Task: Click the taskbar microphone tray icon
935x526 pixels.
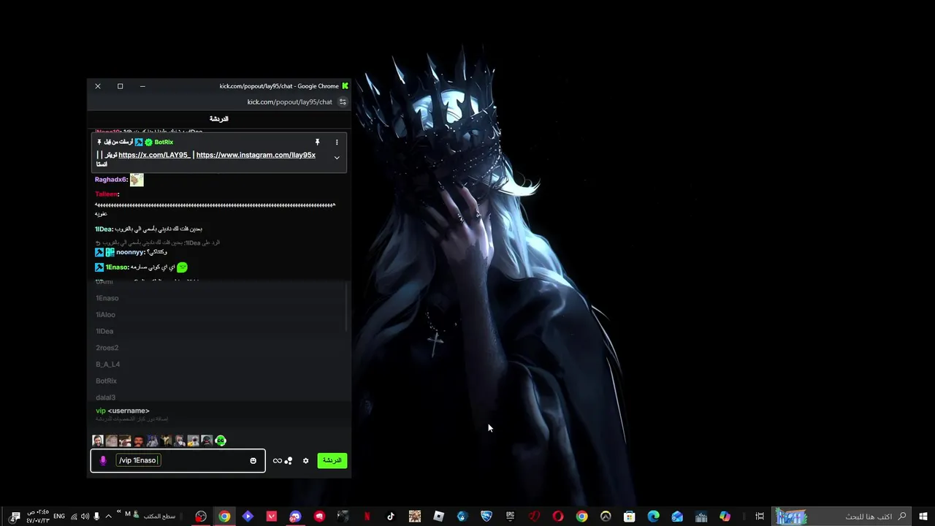Action: pos(96,517)
